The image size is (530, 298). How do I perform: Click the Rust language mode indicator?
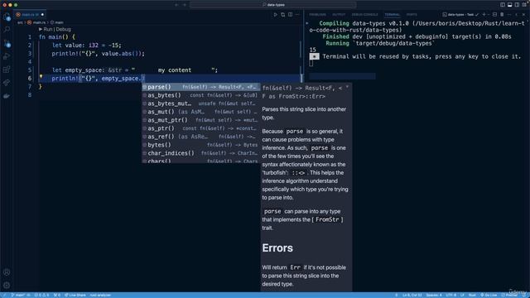pyautogui.click(x=472, y=295)
